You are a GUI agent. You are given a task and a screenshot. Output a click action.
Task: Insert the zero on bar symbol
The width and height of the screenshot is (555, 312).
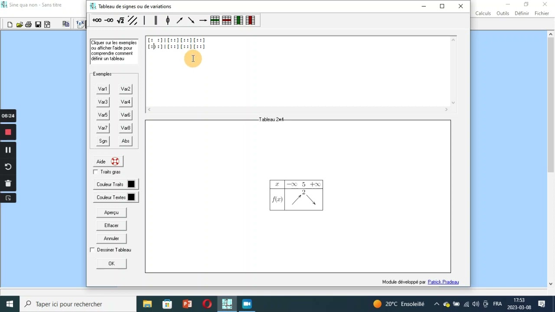168,20
